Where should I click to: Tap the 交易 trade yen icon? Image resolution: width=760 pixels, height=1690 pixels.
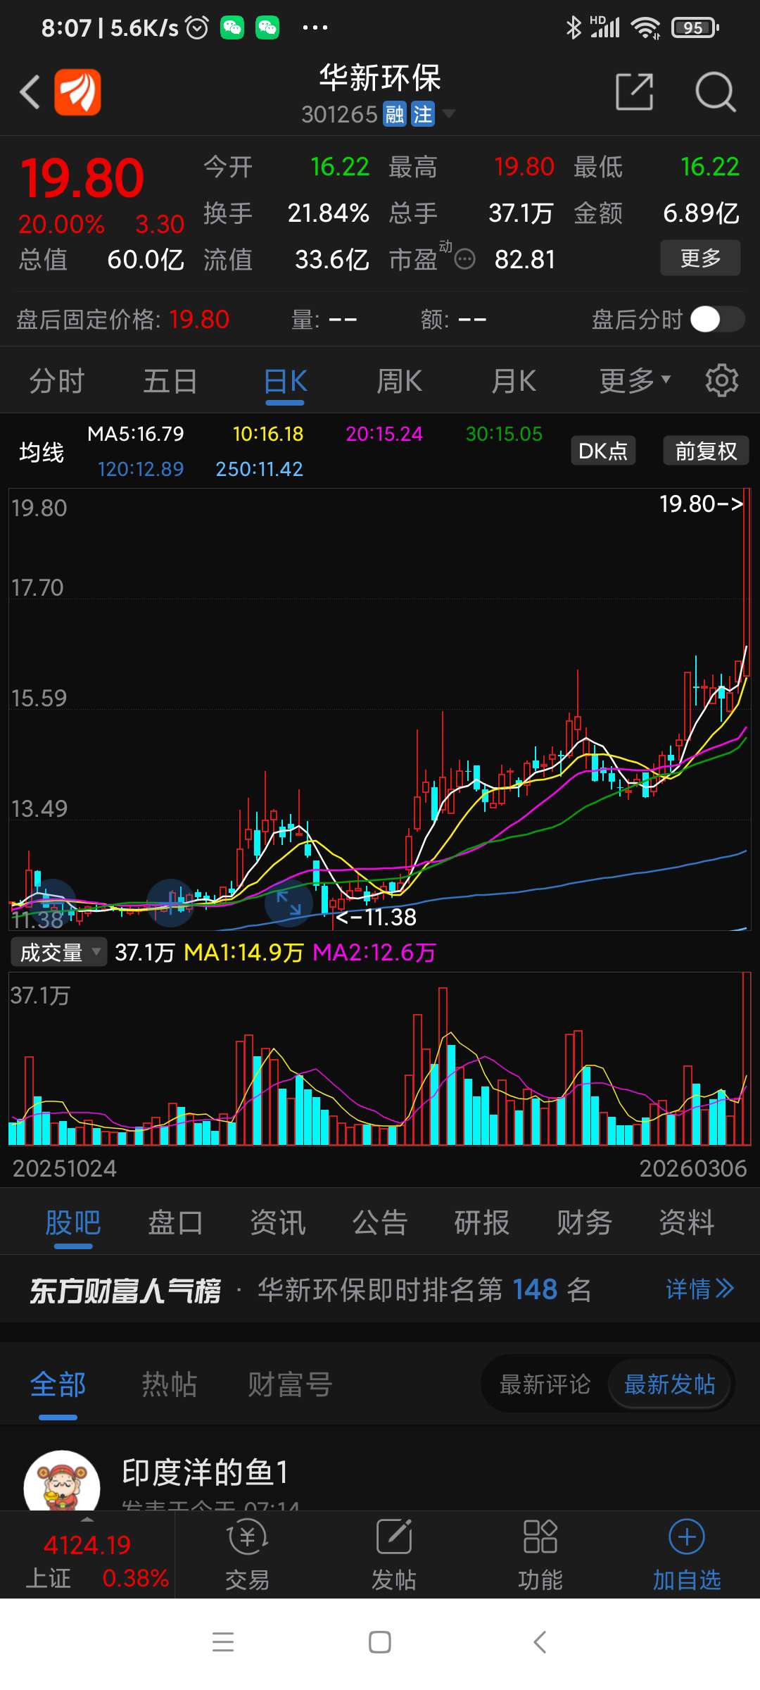point(247,1538)
